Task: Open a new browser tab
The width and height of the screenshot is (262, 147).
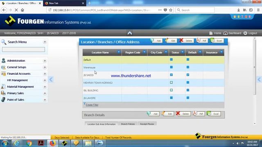Action: pos(89,3)
